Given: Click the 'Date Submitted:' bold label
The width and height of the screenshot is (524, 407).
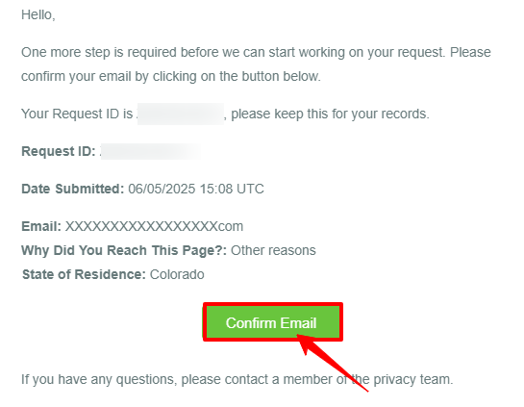Looking at the screenshot, I should click(72, 189).
